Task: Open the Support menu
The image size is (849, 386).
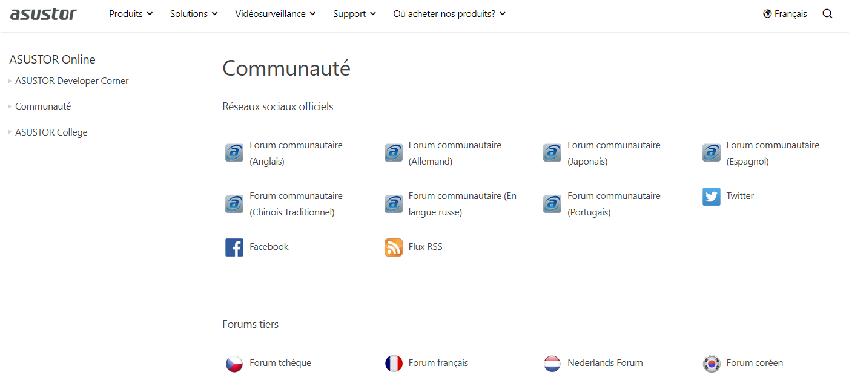Action: pos(354,14)
